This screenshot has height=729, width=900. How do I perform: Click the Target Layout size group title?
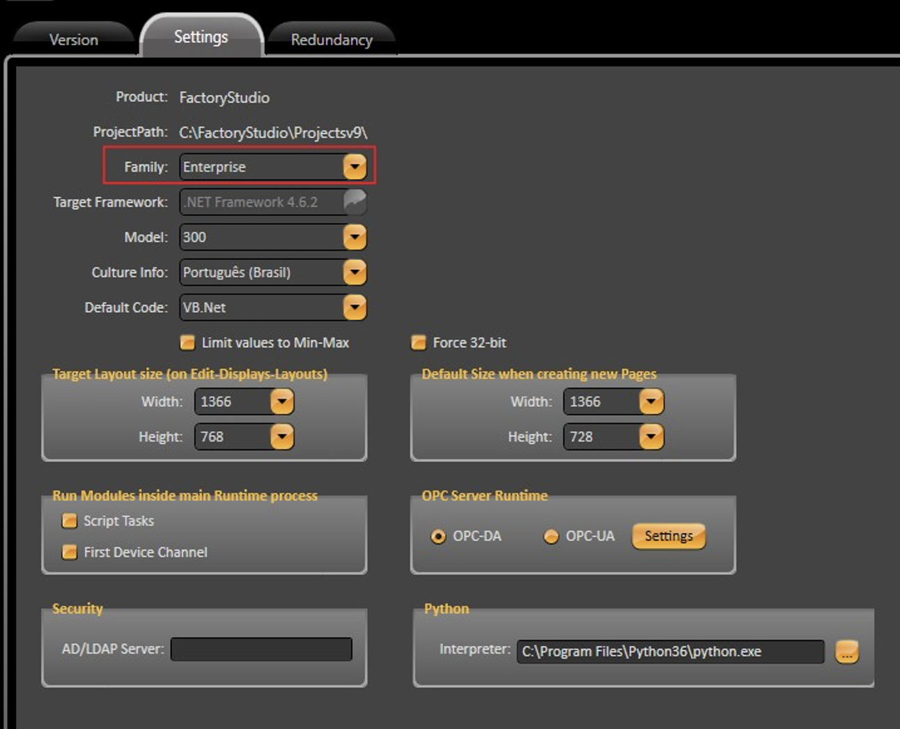pos(189,374)
